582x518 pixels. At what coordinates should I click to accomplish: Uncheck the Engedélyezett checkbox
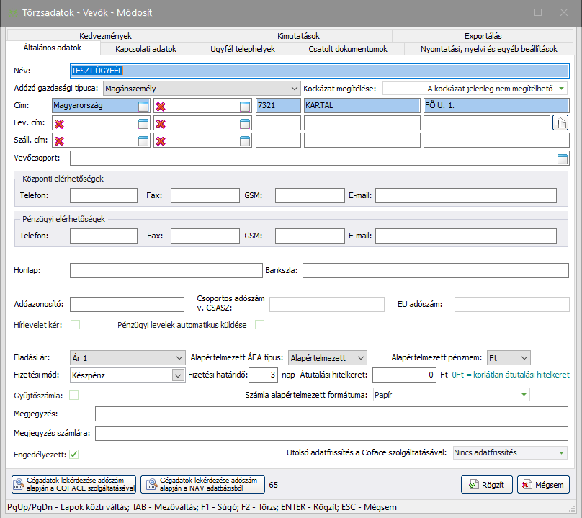[74, 454]
